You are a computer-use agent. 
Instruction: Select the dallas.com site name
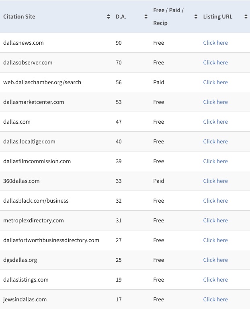pos(17,122)
